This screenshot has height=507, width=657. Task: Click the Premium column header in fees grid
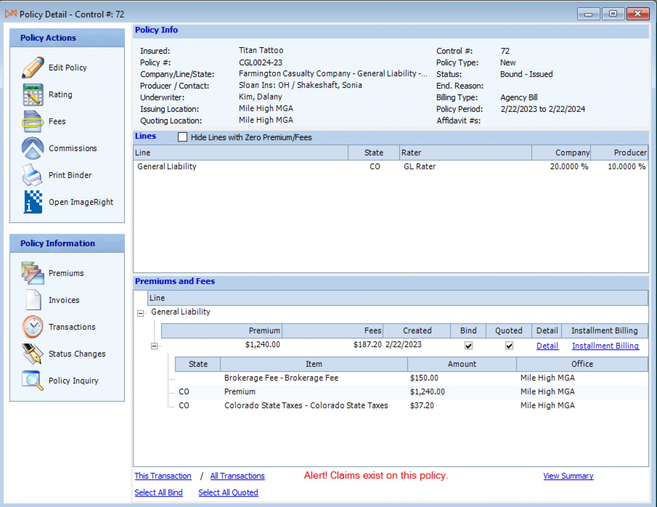click(222, 331)
